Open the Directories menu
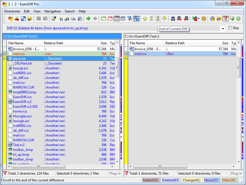Viewport: 246px width, 185px height. pos(12,11)
